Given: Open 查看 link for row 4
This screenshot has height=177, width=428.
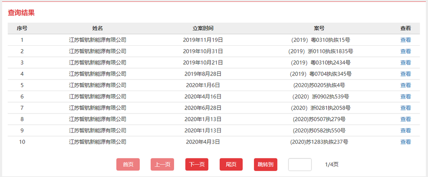Looking at the screenshot, I should (406, 74).
